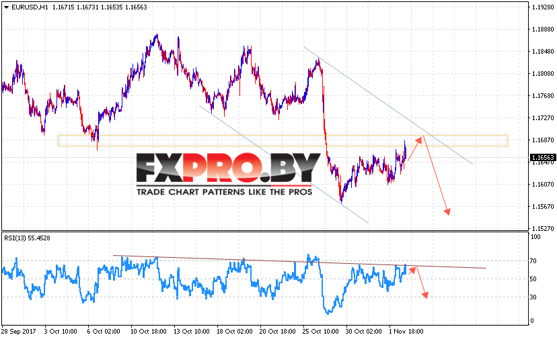Click the RSI axis level 50

[x=533, y=279]
